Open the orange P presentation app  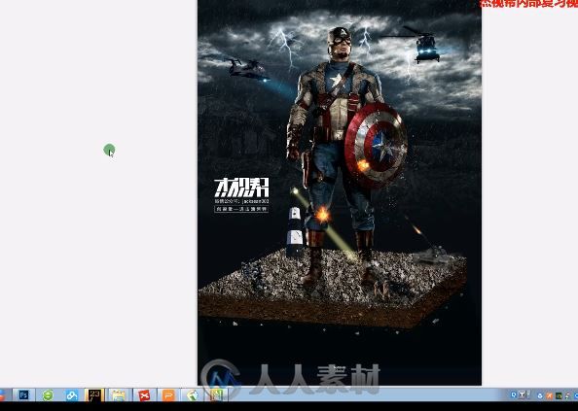coord(168,395)
